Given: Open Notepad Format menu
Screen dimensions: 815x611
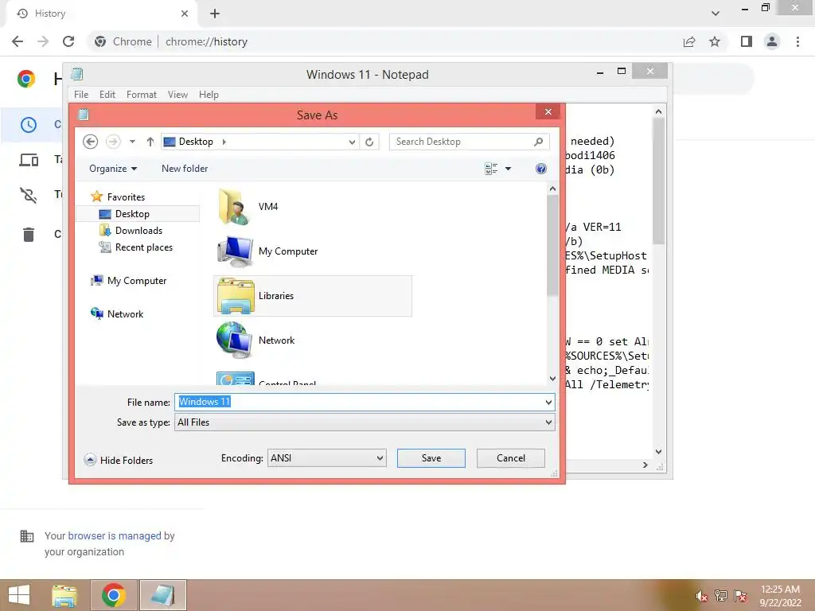Looking at the screenshot, I should pyautogui.click(x=142, y=95).
